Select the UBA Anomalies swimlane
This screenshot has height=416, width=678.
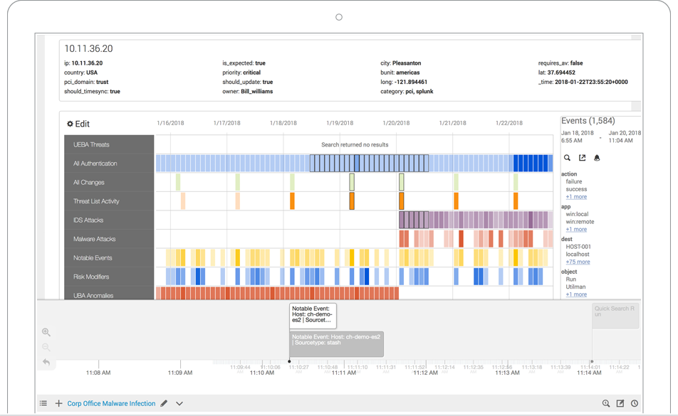109,294
